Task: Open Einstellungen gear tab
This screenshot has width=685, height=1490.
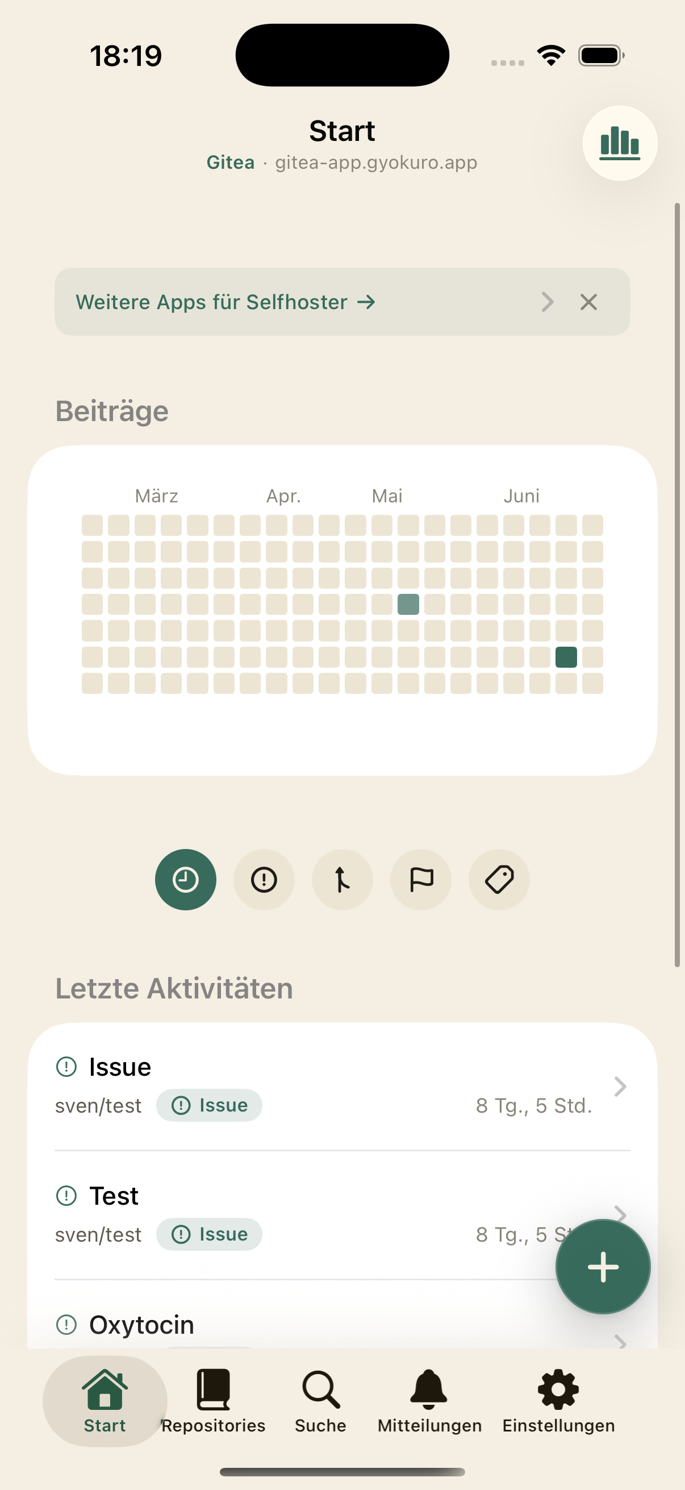Action: pyautogui.click(x=558, y=1401)
